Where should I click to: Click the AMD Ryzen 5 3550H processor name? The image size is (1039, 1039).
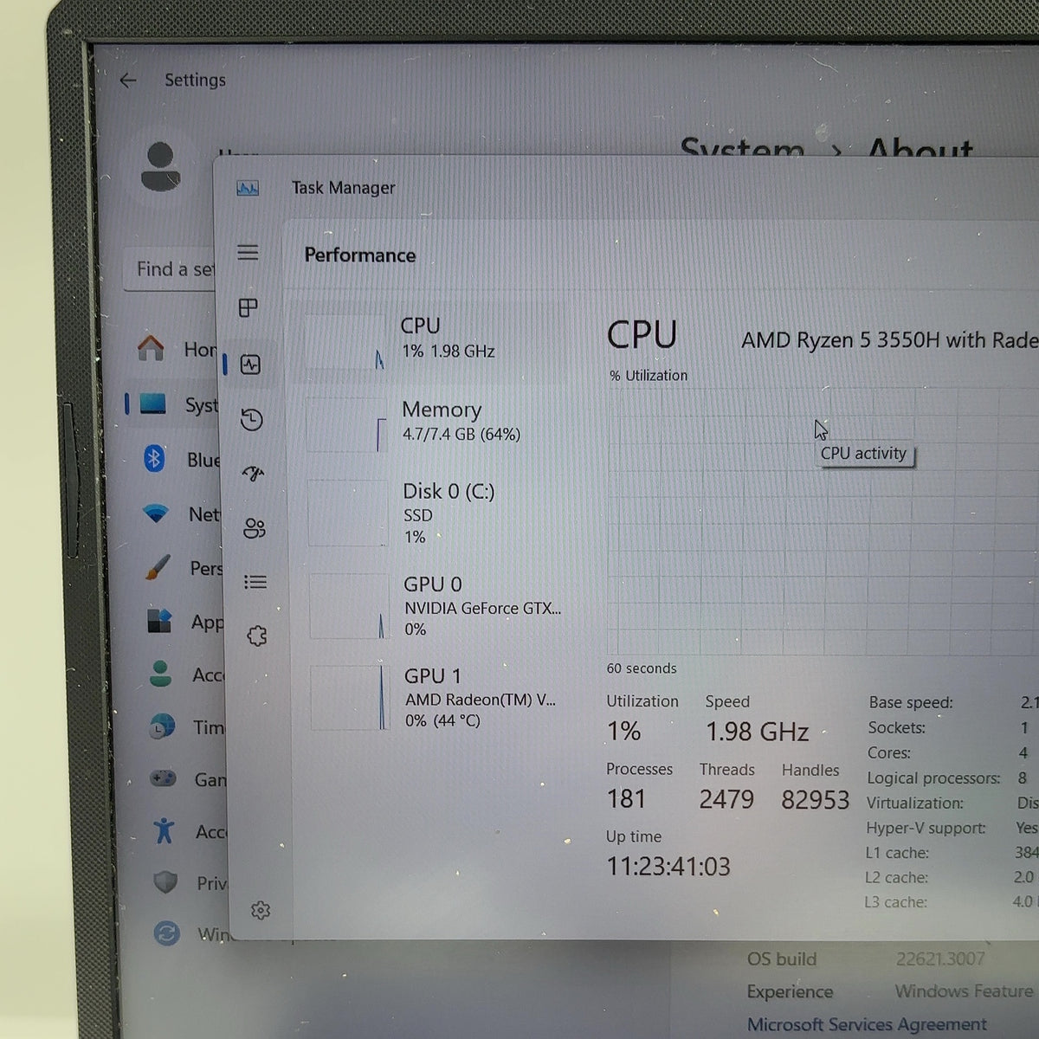(x=889, y=340)
